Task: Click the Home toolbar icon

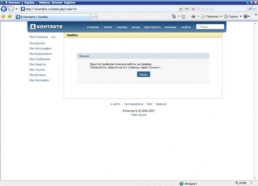Action: pos(174,16)
